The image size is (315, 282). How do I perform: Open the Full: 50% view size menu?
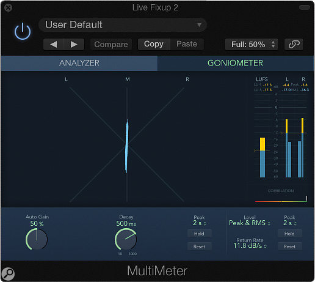[x=252, y=44]
